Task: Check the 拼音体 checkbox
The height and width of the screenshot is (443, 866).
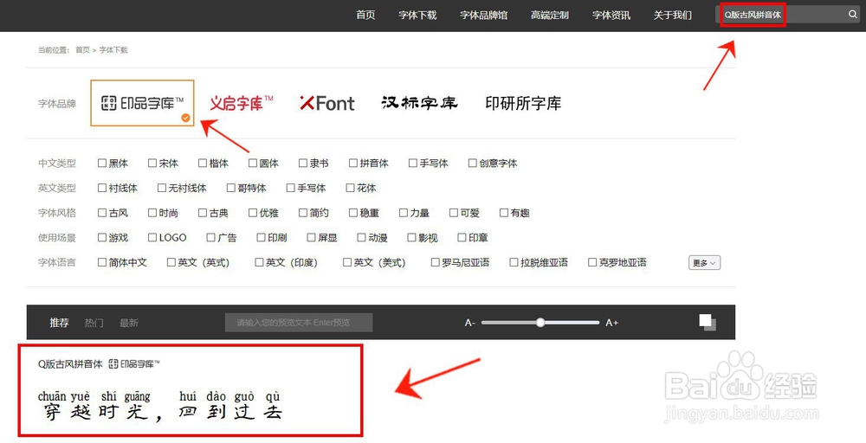Action: pyautogui.click(x=353, y=163)
